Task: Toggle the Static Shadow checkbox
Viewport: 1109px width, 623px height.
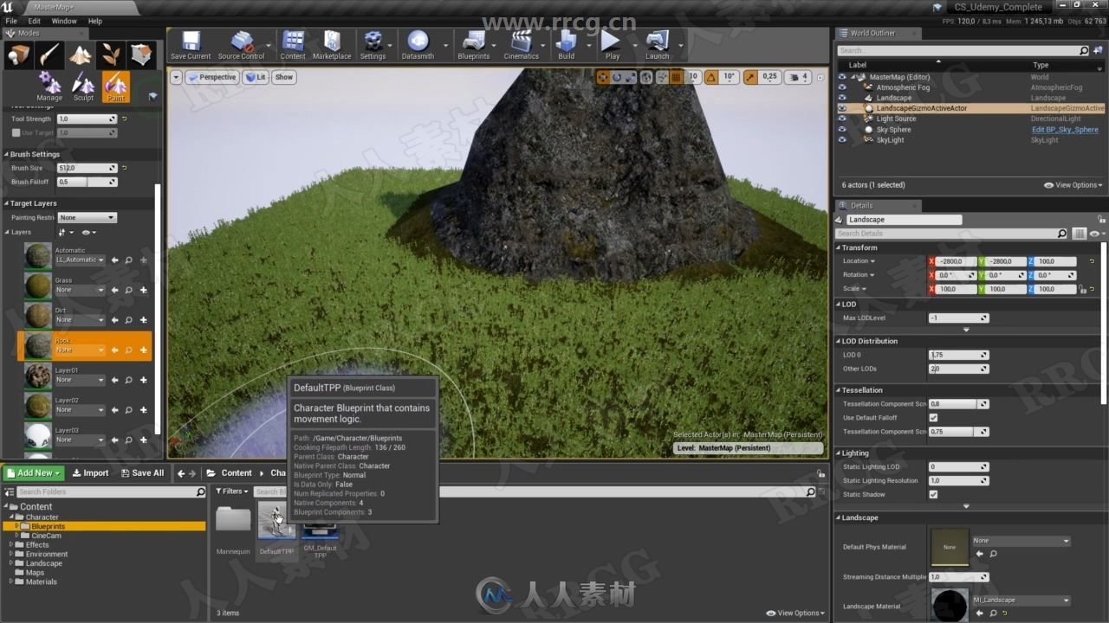Action: [933, 494]
